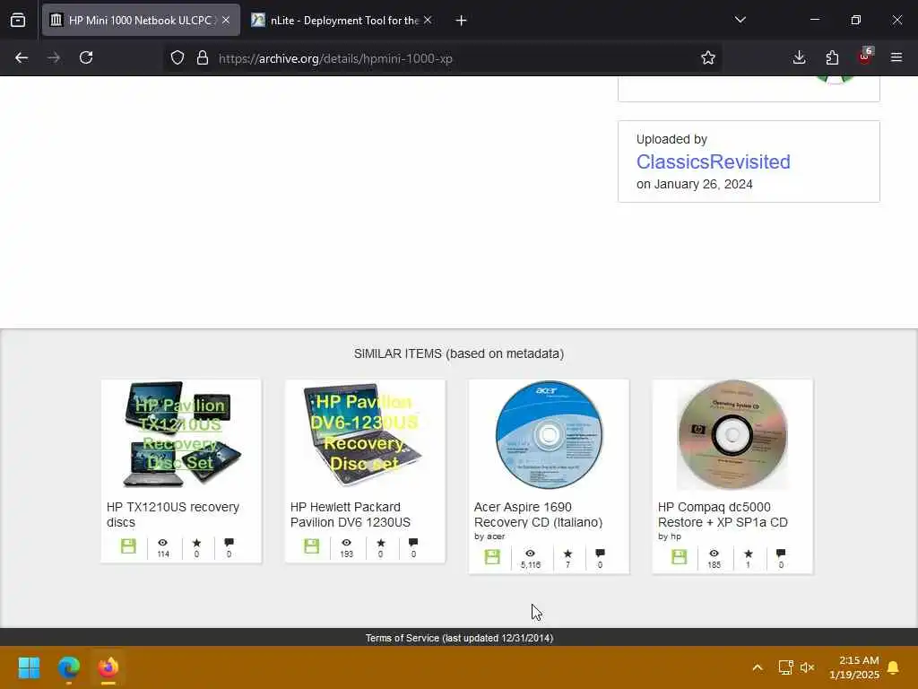
Task: Open network status tray icon
Action: coord(785,667)
